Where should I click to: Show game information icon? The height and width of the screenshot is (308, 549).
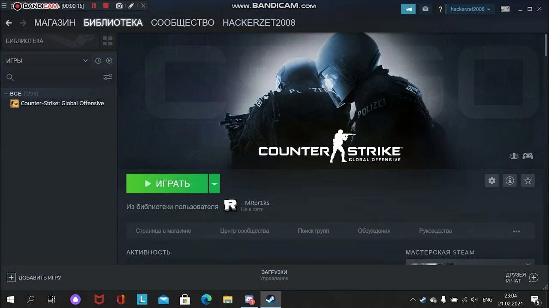pyautogui.click(x=510, y=181)
